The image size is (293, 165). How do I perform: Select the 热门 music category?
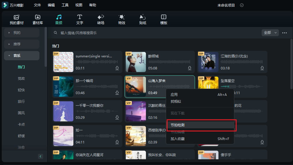click(21, 67)
